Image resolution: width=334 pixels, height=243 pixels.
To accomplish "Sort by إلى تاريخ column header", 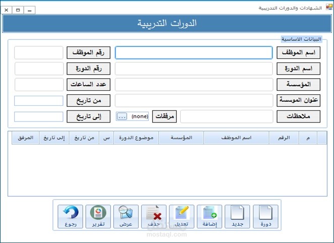I will tap(54, 138).
